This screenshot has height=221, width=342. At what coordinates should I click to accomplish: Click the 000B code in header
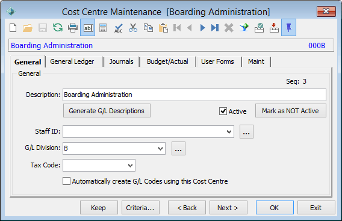[317, 45]
